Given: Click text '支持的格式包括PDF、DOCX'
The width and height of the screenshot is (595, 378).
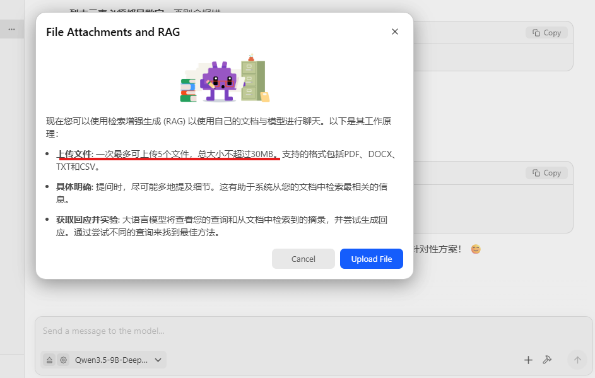Looking at the screenshot, I should pos(337,154).
